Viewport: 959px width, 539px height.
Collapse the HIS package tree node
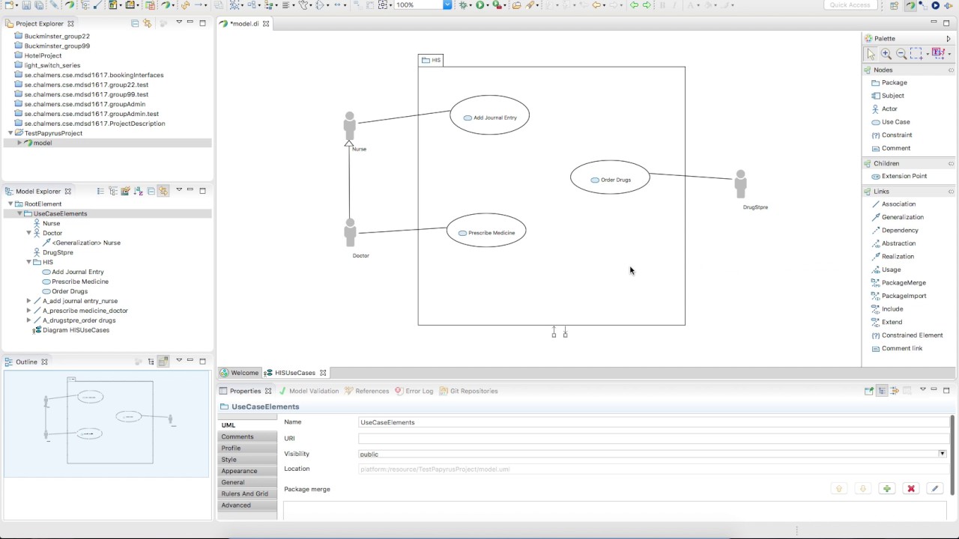[x=28, y=262]
